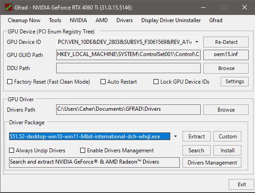Image resolution: width=255 pixels, height=193 pixels.
Task: Click the Gfrad app icon in title bar
Action: pos(9,8)
